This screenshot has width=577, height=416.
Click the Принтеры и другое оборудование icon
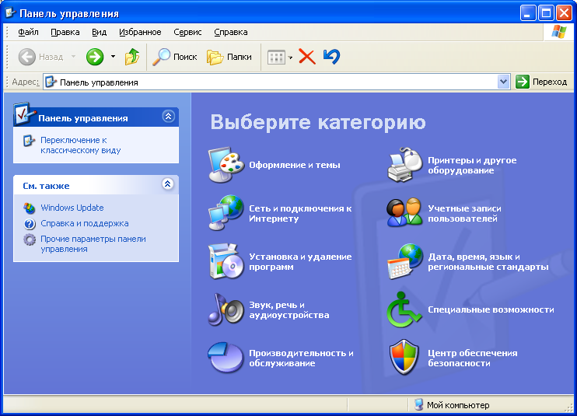coord(405,164)
